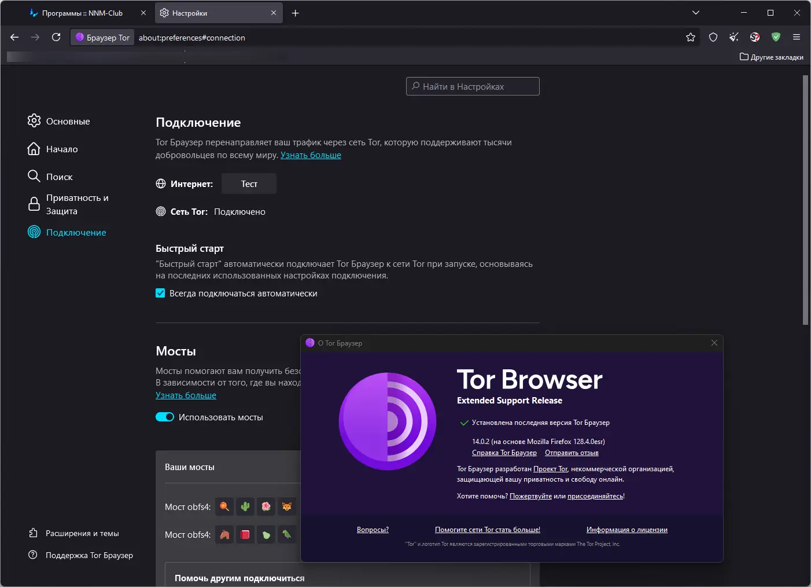
Task: Click the onion icon beside Сеть Tor
Action: tap(161, 211)
